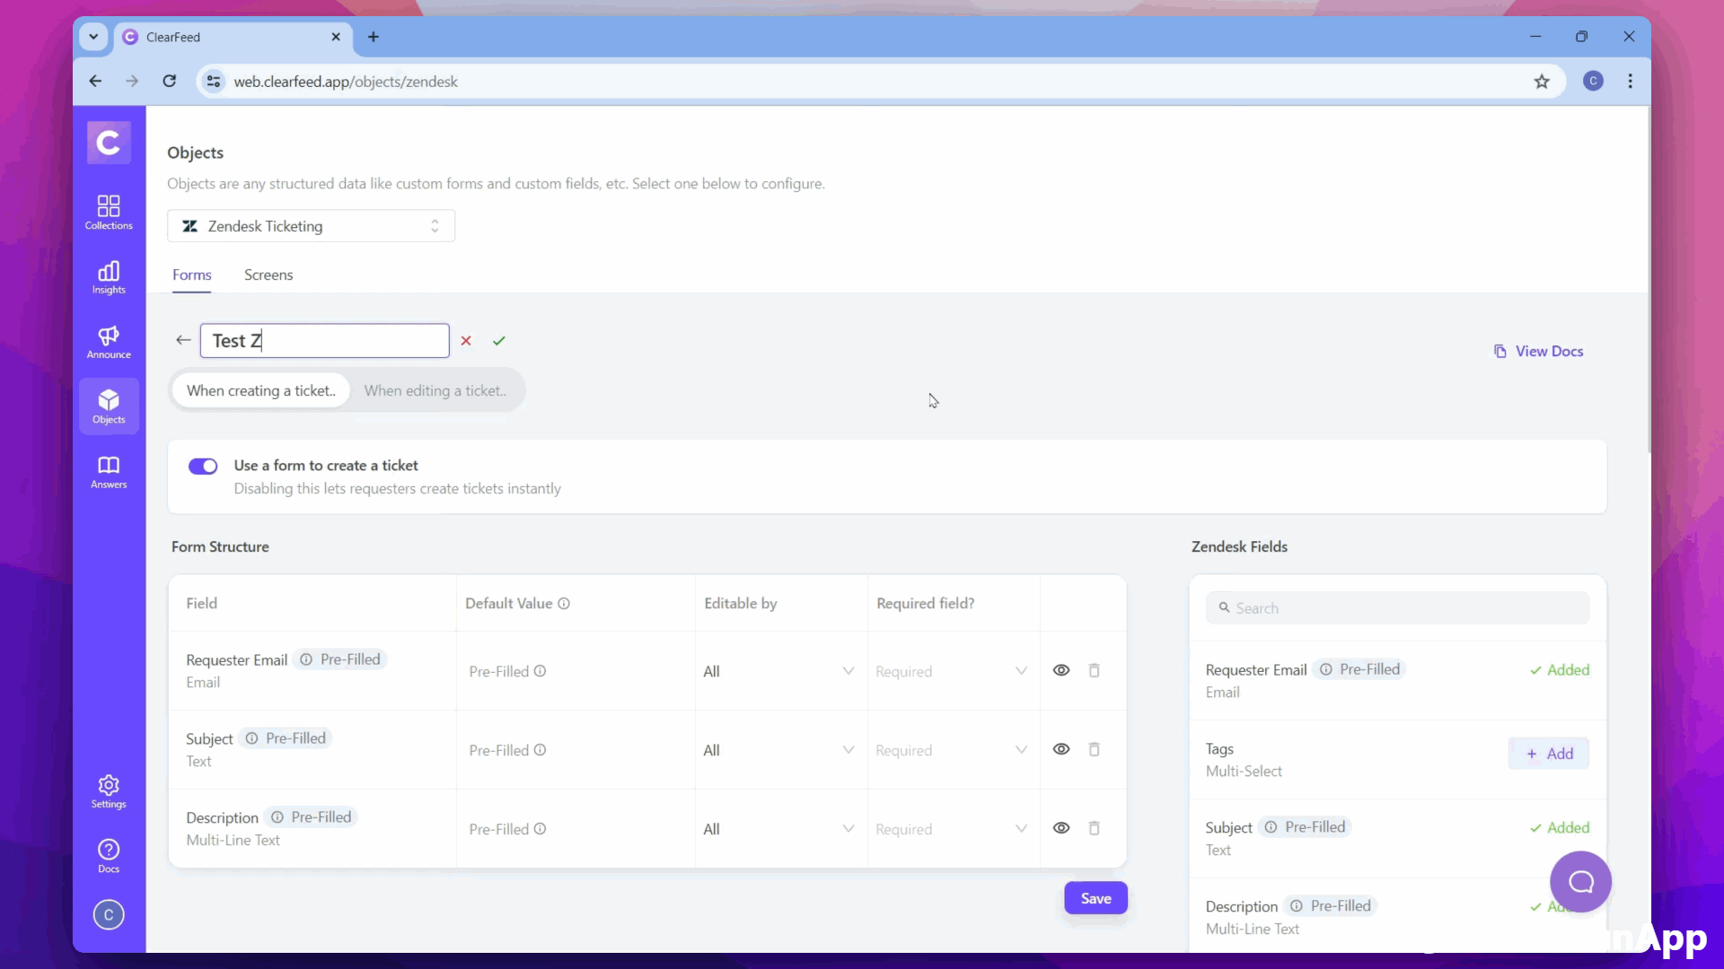
Task: Open the Answers book icon
Action: [109, 472]
